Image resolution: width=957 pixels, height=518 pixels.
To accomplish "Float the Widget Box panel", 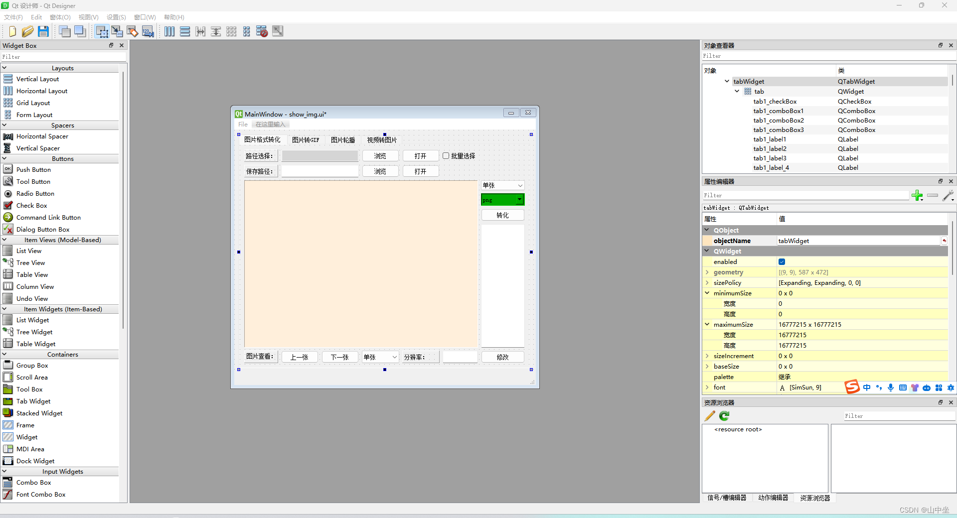I will [111, 45].
